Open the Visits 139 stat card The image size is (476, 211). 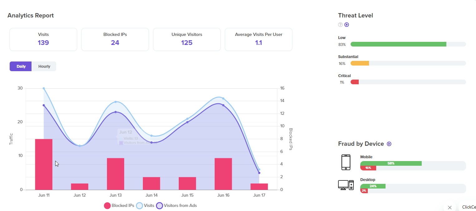click(43, 39)
